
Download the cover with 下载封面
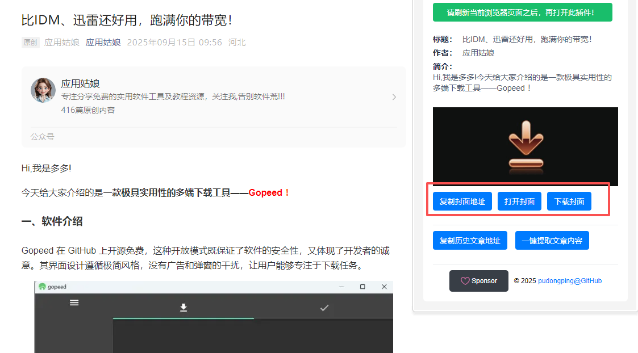coord(569,201)
